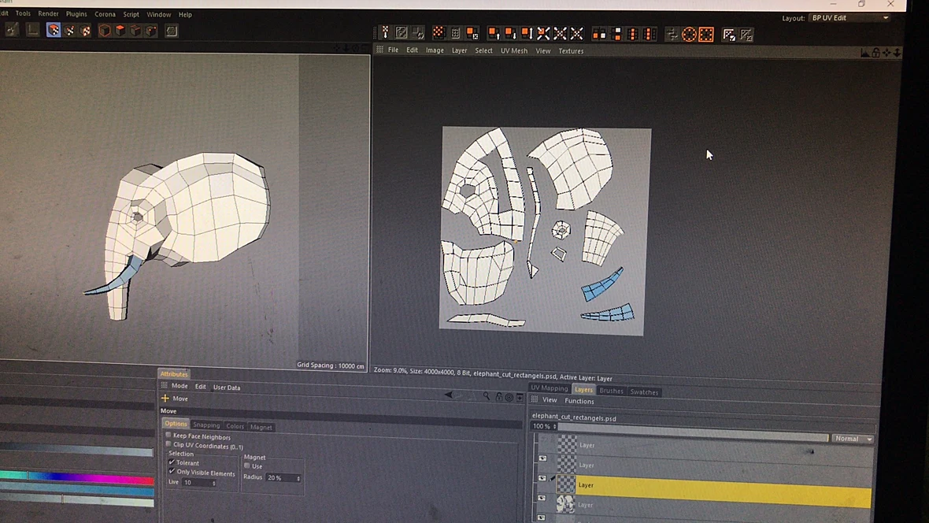Click the orange square with down arrow icon
929x523 pixels.
coord(509,33)
